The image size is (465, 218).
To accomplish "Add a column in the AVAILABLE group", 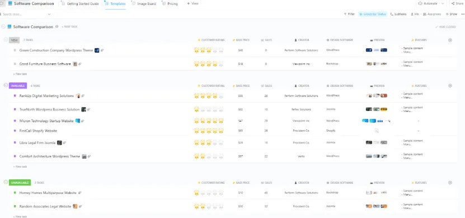I will click(x=450, y=86).
